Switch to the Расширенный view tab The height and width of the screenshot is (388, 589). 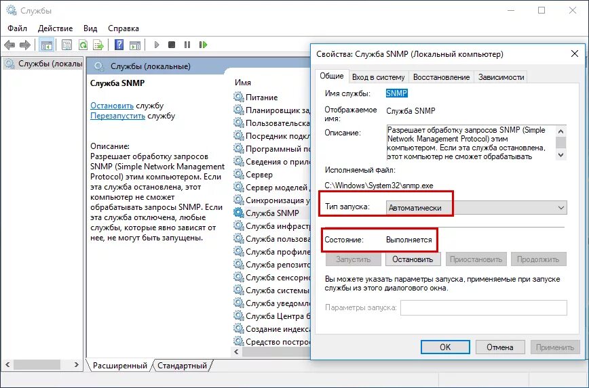click(x=120, y=366)
